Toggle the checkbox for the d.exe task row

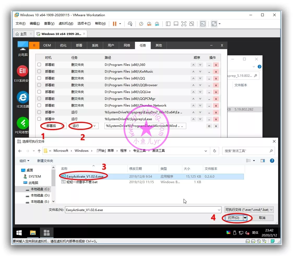39,119
